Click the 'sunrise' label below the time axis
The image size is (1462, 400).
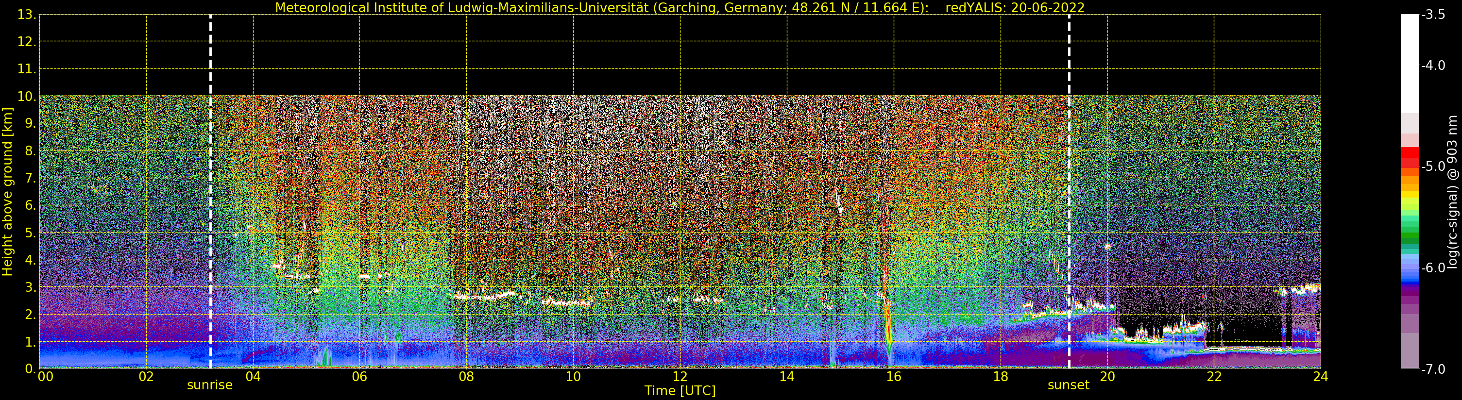click(210, 385)
